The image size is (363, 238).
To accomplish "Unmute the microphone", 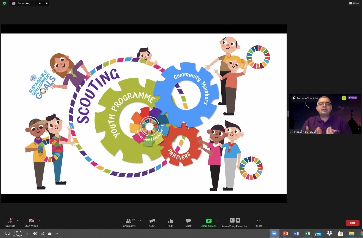I will pos(10,222).
